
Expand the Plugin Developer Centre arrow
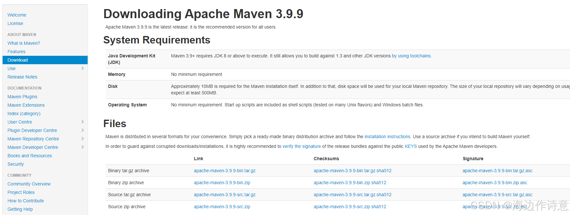tap(82, 130)
